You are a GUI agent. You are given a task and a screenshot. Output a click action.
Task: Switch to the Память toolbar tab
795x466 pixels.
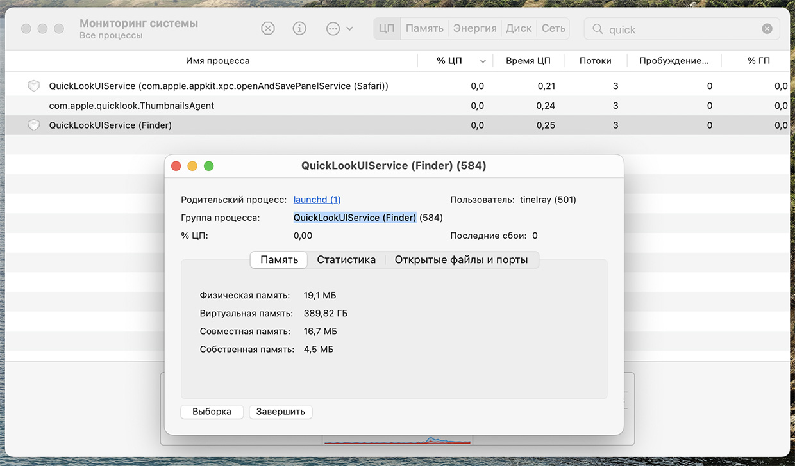[424, 29]
